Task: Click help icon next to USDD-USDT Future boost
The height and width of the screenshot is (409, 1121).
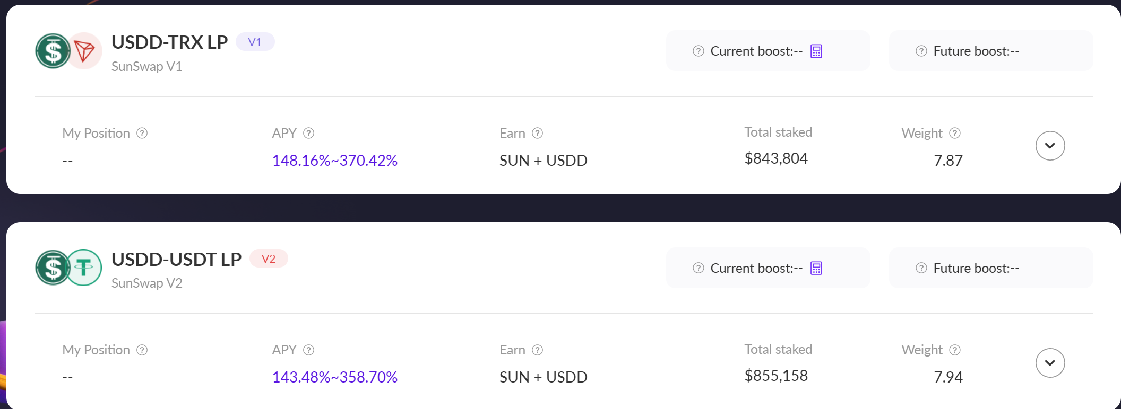Action: click(x=921, y=269)
